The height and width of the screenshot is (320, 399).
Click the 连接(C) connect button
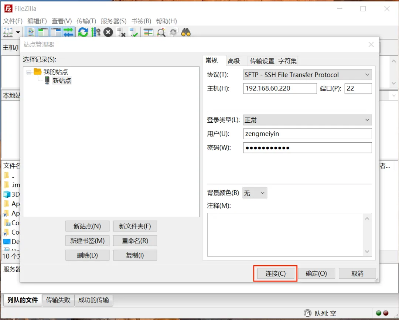pos(276,273)
